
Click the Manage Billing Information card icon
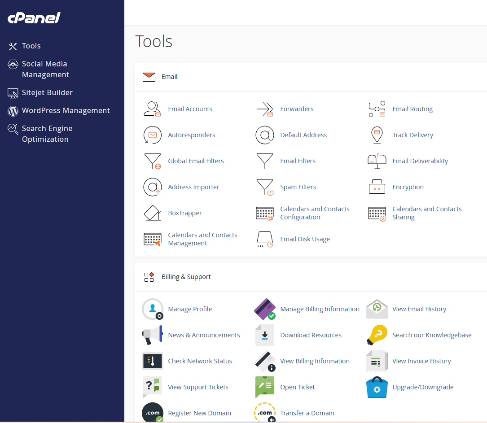coord(265,309)
